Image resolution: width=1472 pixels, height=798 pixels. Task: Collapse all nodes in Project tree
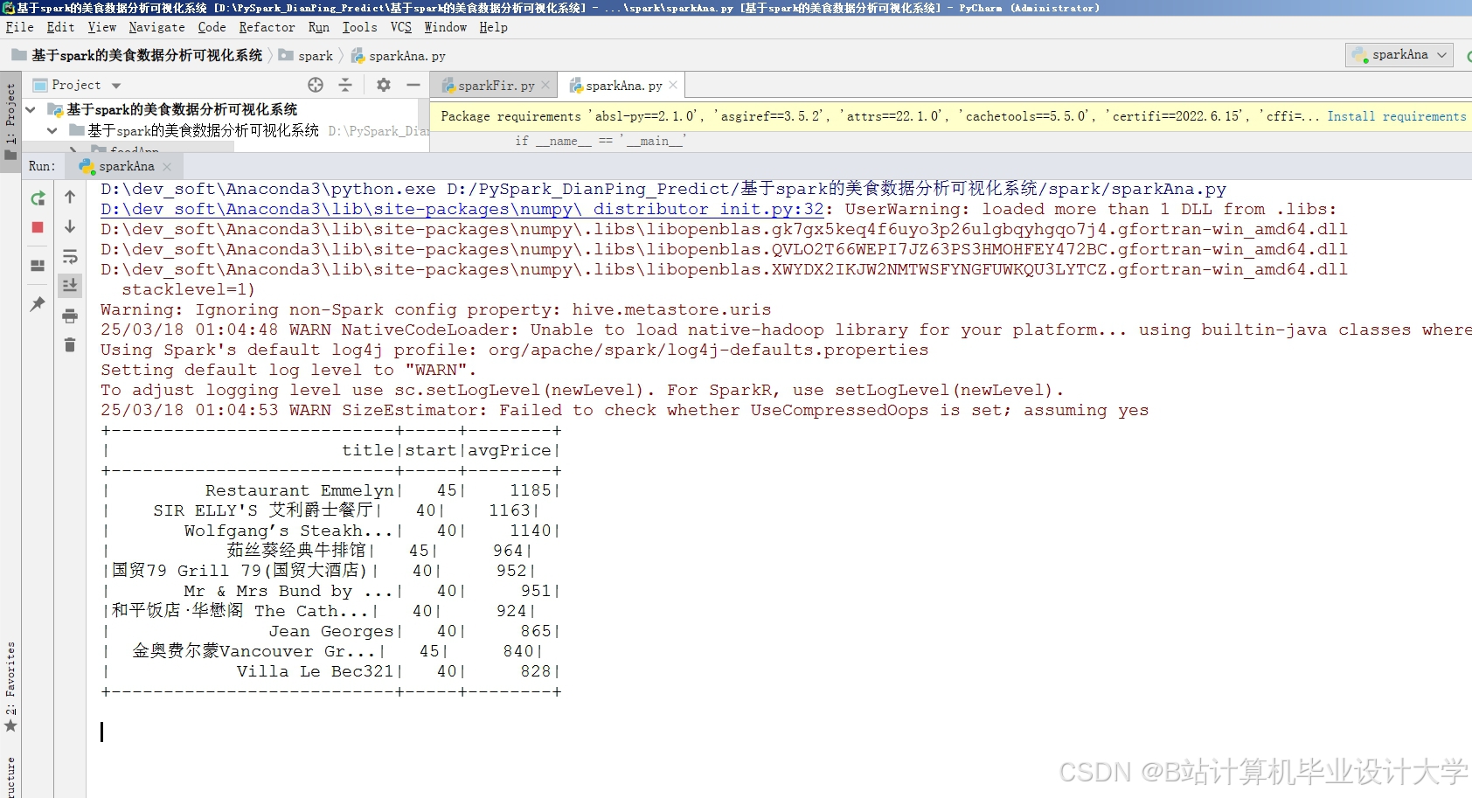[x=345, y=85]
